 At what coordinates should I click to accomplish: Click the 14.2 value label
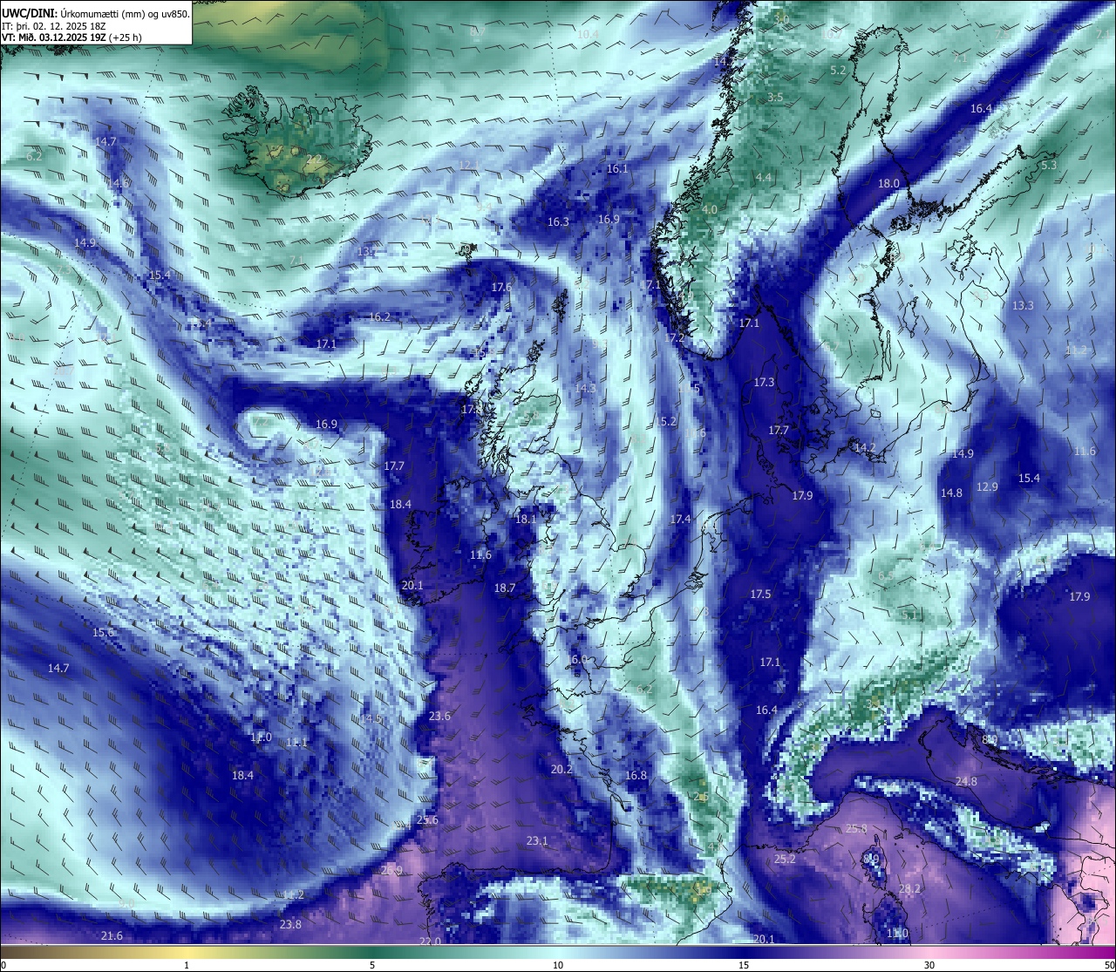pos(865,447)
